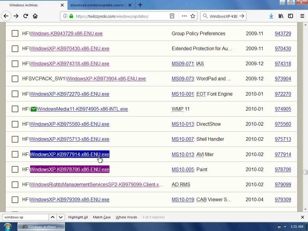Screen dimensions: 308x231
Task: Tick the WindowsMedia11-KB974905 checkbox
Action: (15, 109)
